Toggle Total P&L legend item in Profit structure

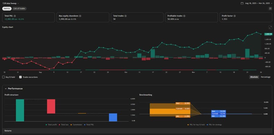click(x=89, y=125)
